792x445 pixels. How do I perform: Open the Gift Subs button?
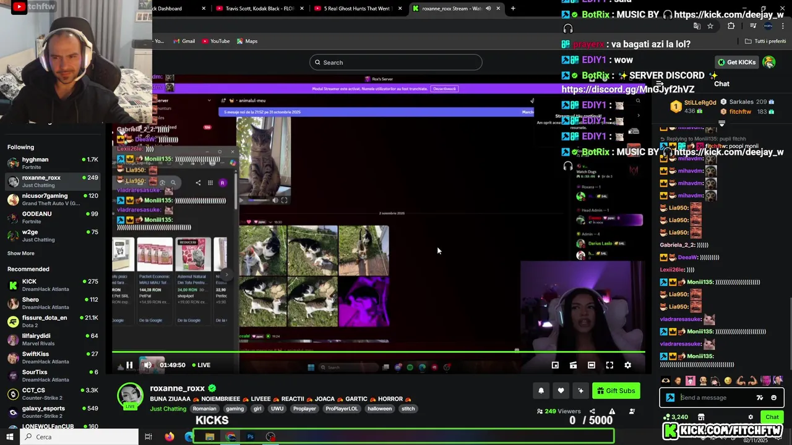click(616, 391)
